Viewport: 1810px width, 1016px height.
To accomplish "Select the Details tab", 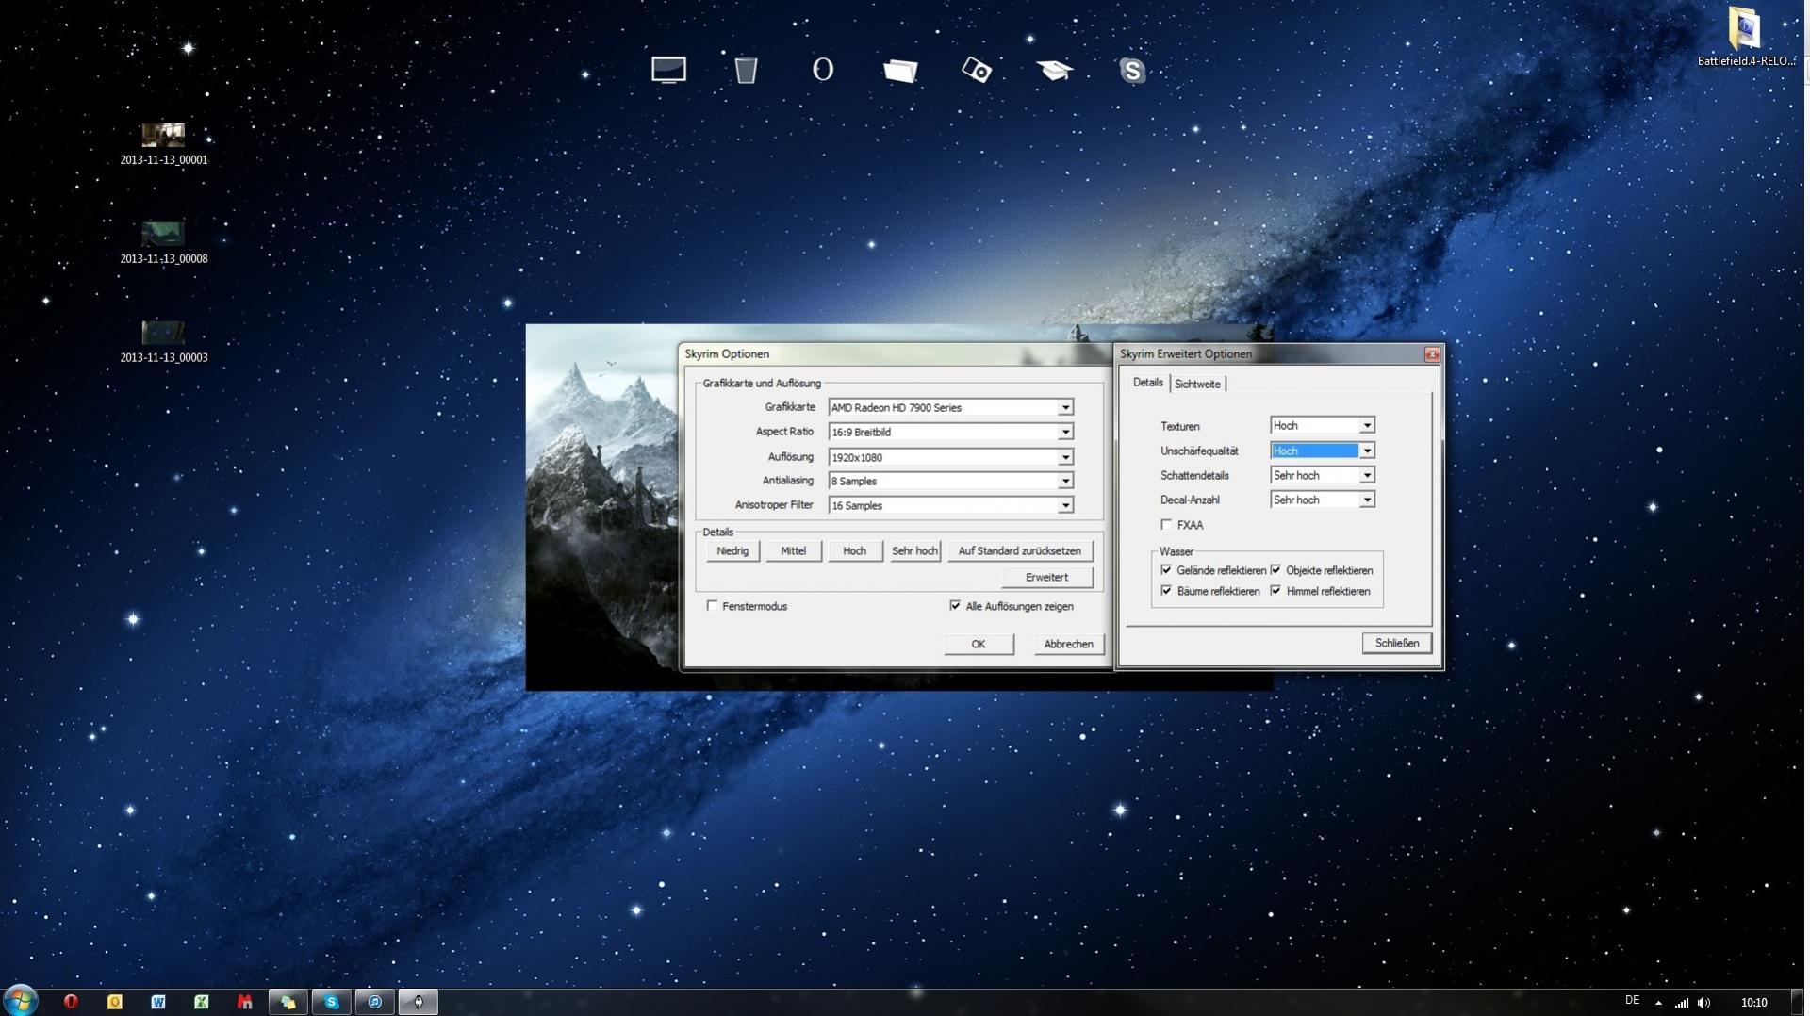I will tap(1147, 382).
